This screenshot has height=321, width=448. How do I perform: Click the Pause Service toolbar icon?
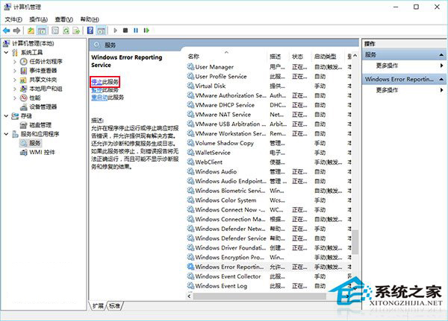136,31
